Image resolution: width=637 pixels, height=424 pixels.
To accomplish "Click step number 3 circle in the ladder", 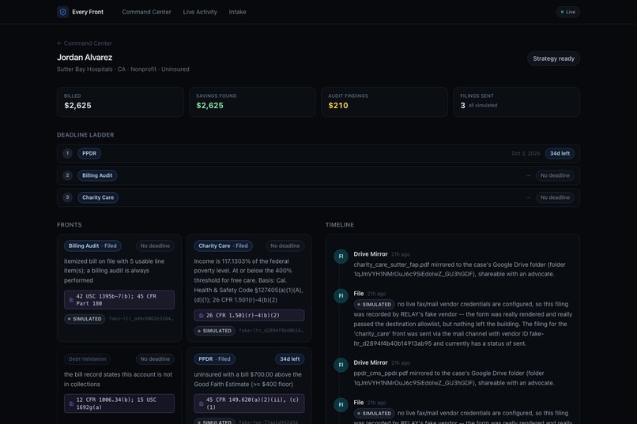I will coord(67,197).
